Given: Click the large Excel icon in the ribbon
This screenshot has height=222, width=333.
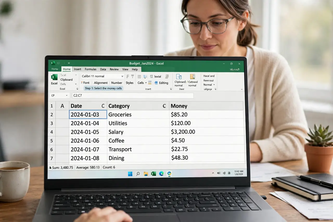Looking at the screenshot, I should [54, 77].
